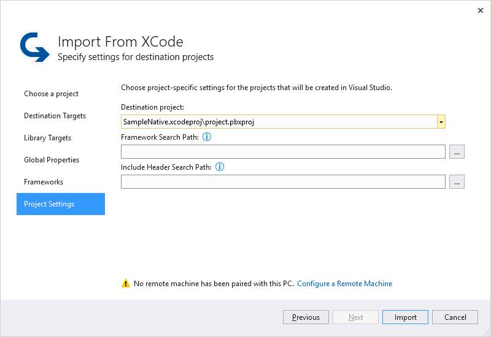The height and width of the screenshot is (337, 491).
Task: Click the Include Header Search Path info icon
Action: (220, 167)
